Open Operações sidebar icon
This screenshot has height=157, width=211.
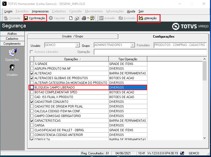tap(12, 53)
